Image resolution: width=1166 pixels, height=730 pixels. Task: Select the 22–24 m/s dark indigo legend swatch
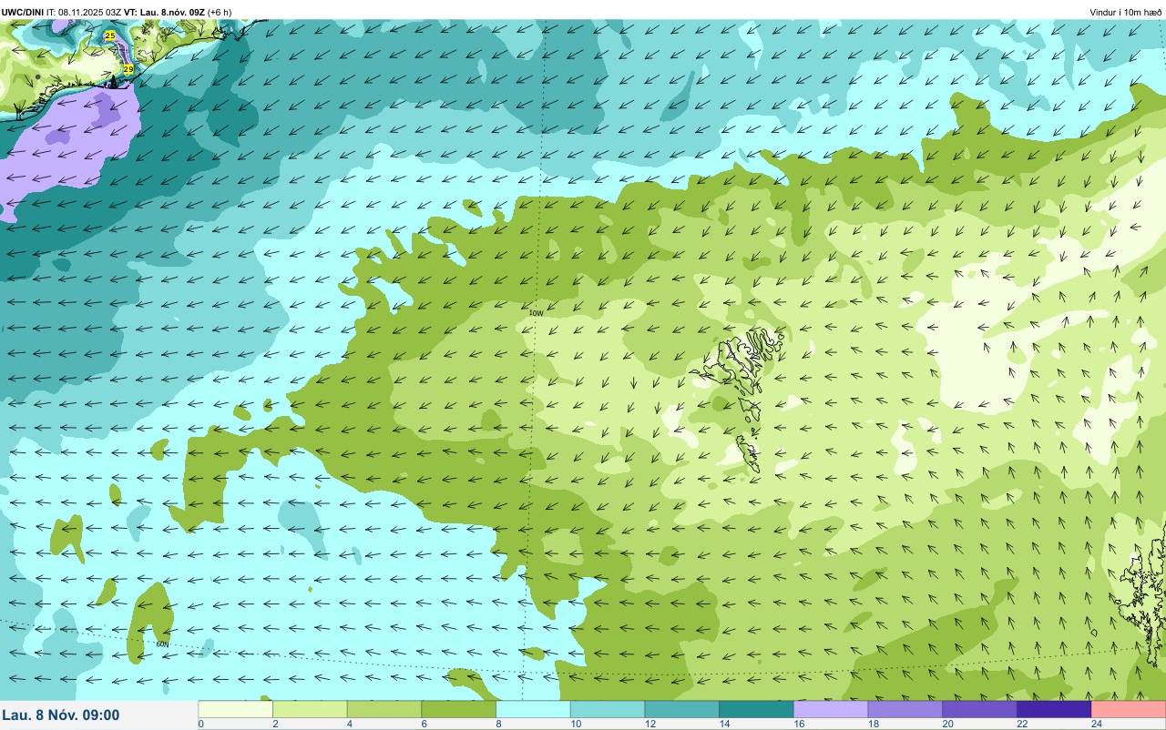pos(1054,709)
